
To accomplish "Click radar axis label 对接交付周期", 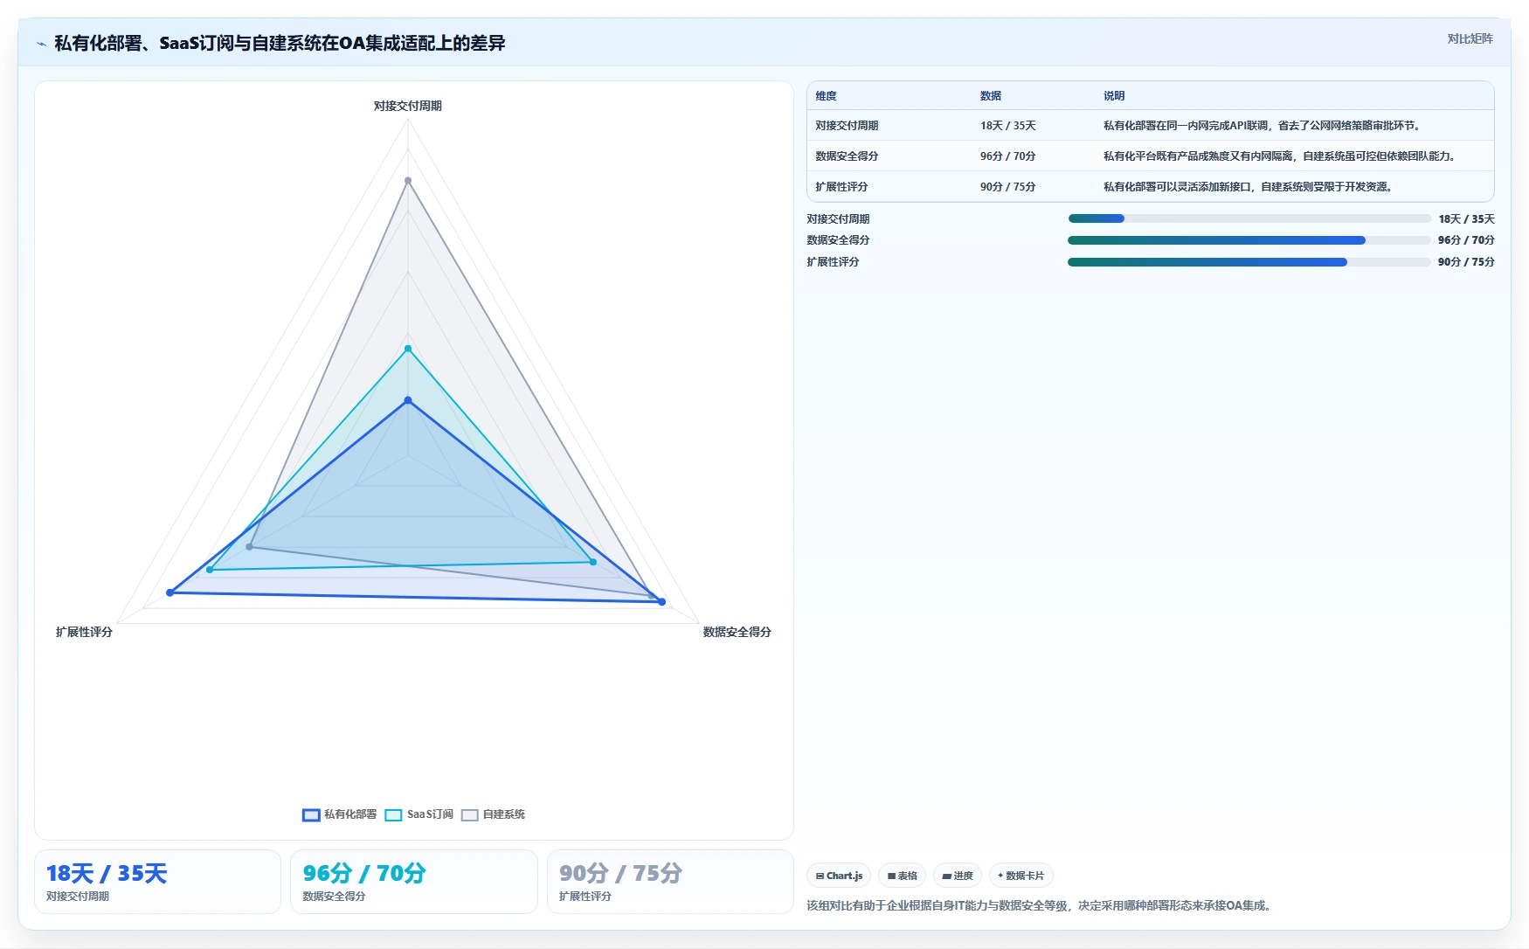I will point(408,106).
